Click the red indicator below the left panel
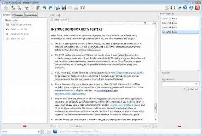 25,126
